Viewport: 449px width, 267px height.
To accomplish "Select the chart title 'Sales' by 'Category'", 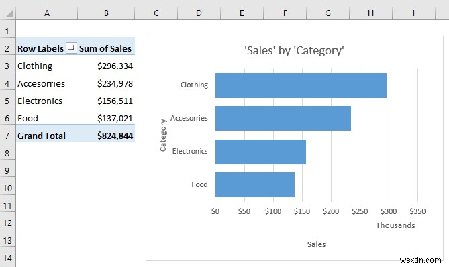I will (294, 50).
